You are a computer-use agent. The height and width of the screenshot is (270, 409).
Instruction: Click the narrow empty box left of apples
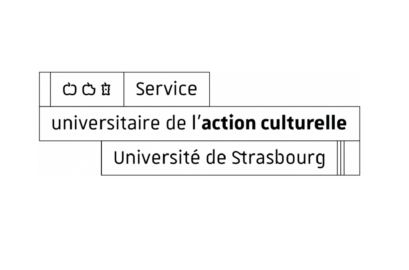[45, 89]
